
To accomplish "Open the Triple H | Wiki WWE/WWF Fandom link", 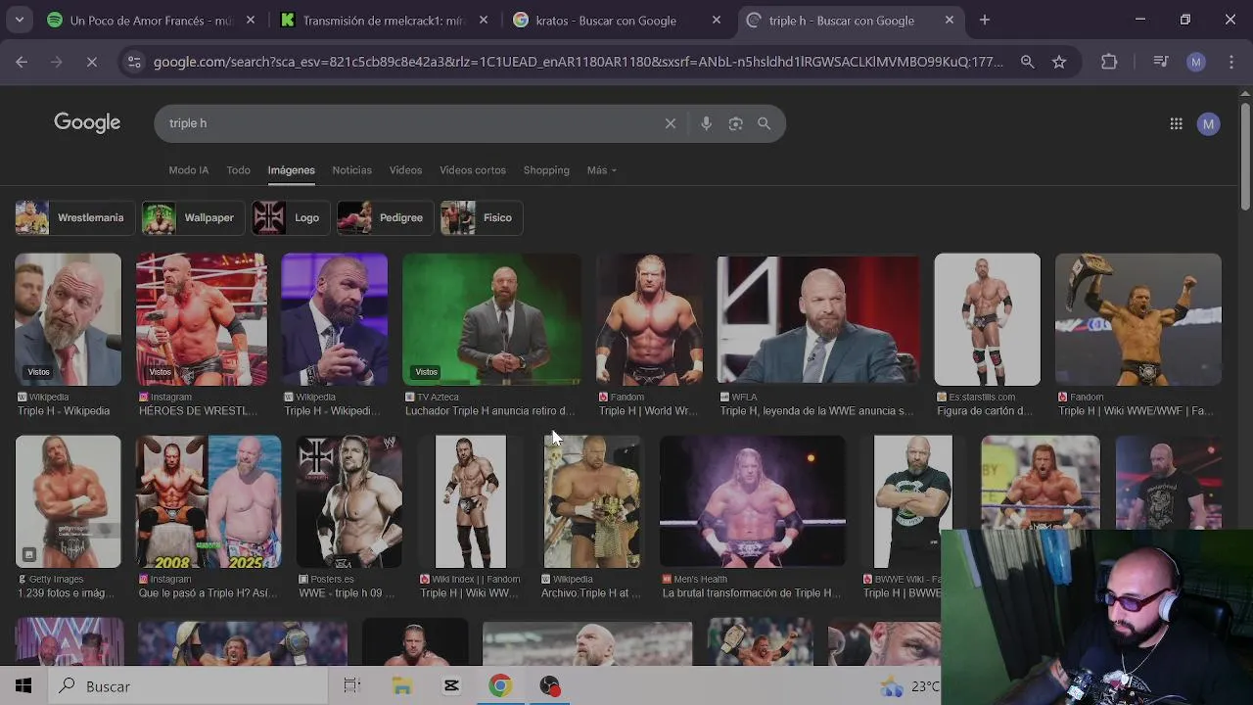I will [x=1137, y=411].
